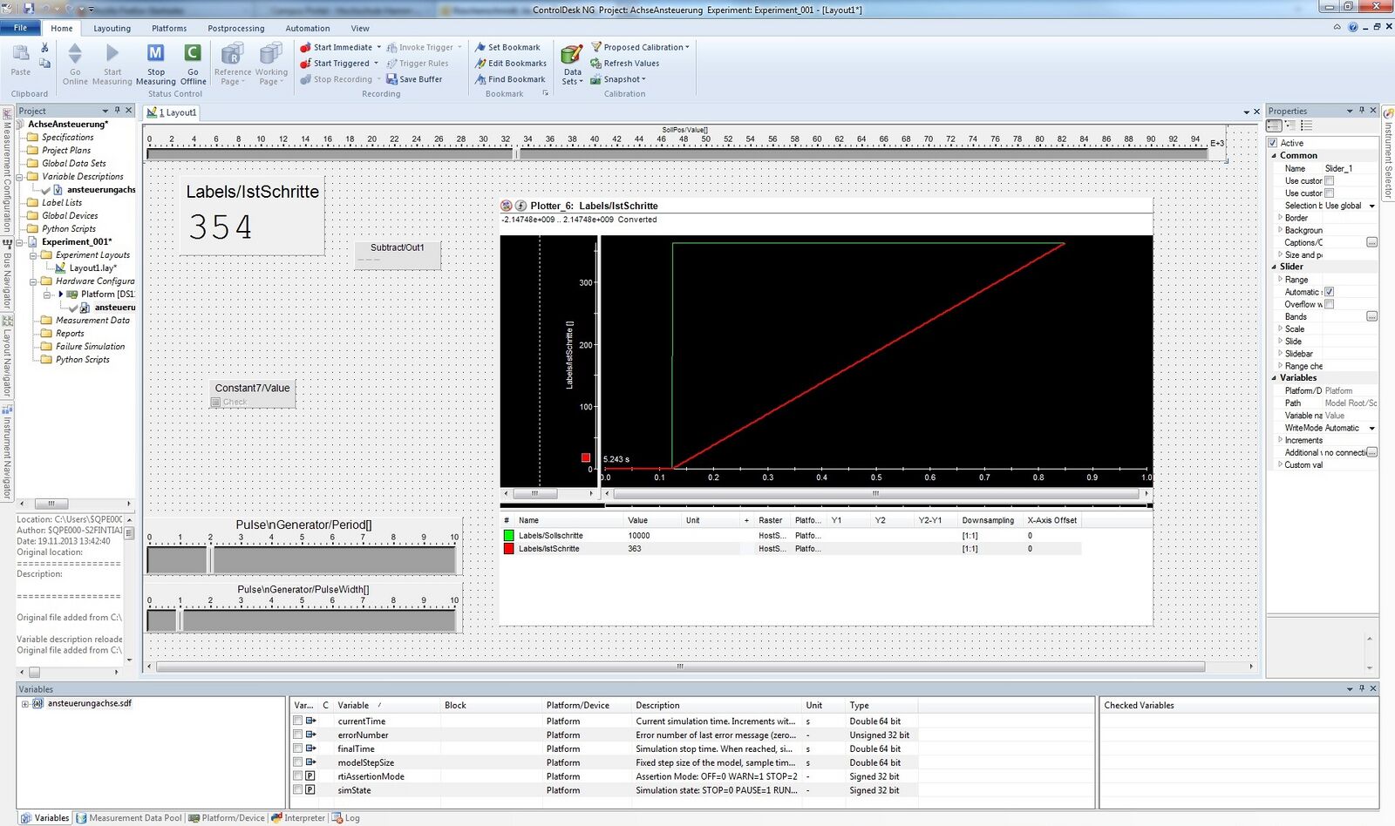This screenshot has height=826, width=1395.
Task: Open the WriteMode Automatic dropdown
Action: point(1371,428)
